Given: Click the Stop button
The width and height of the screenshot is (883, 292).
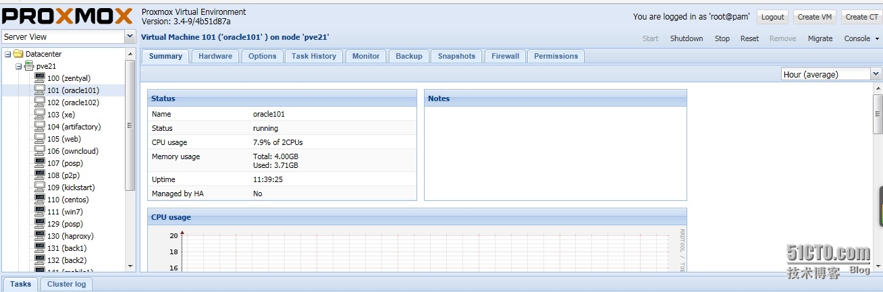Looking at the screenshot, I should (722, 38).
